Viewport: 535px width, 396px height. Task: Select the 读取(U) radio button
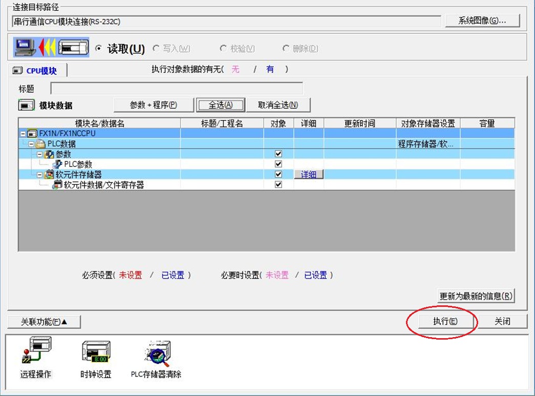(x=99, y=49)
